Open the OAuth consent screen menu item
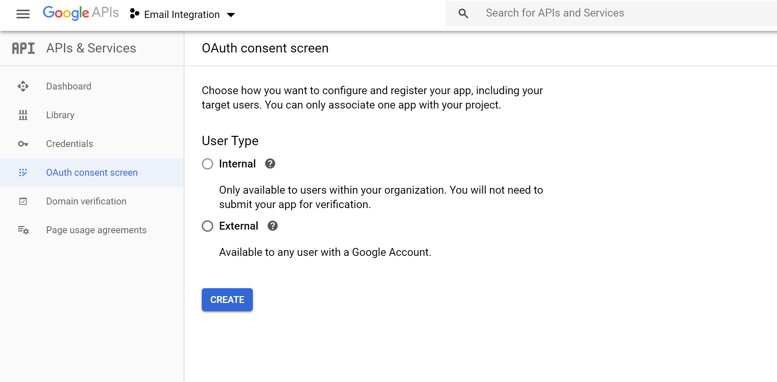Screen dimensions: 777x382 [92, 172]
